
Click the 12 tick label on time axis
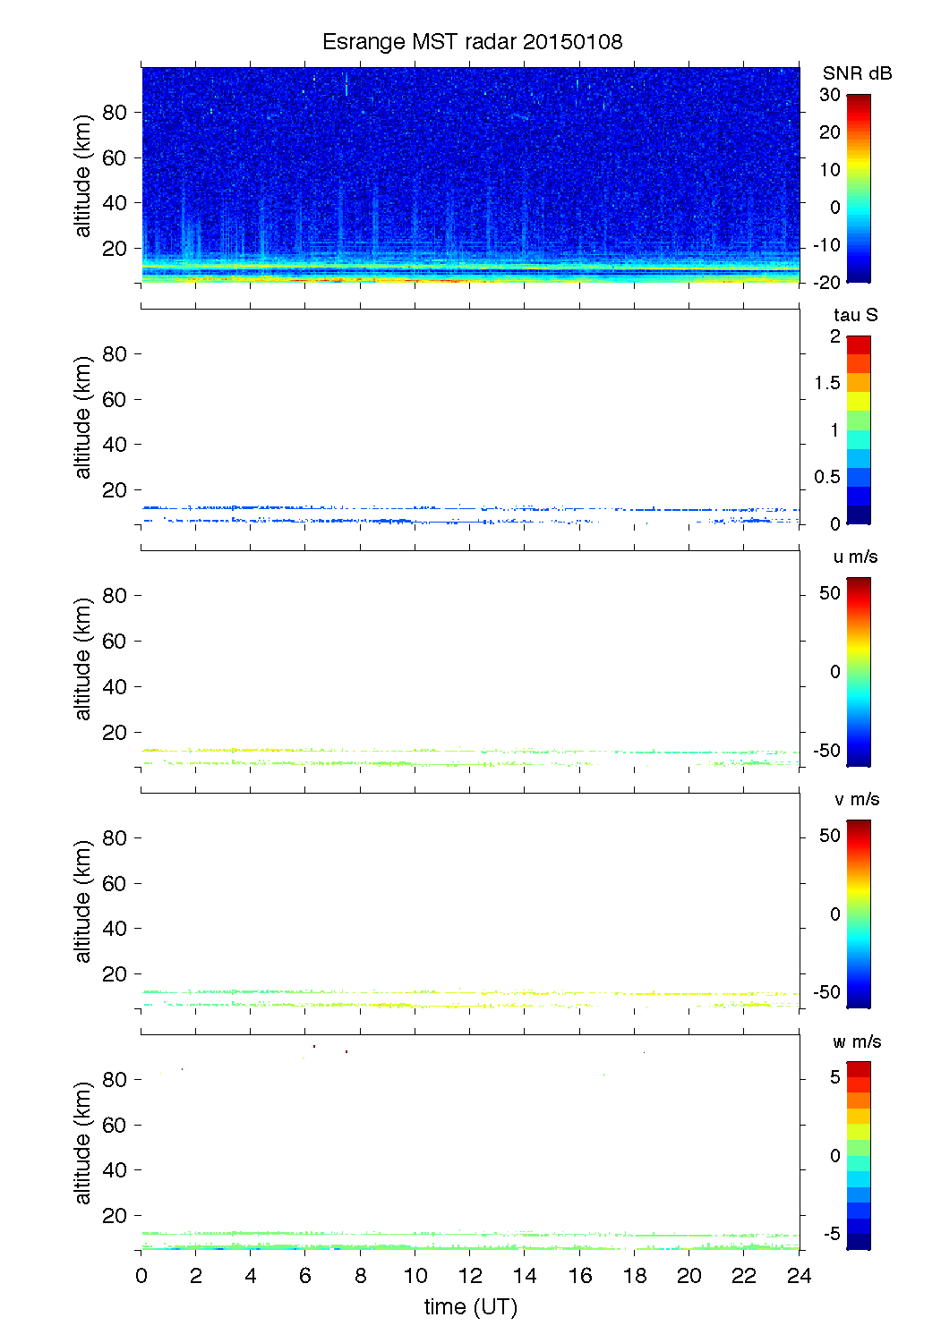tap(470, 1276)
